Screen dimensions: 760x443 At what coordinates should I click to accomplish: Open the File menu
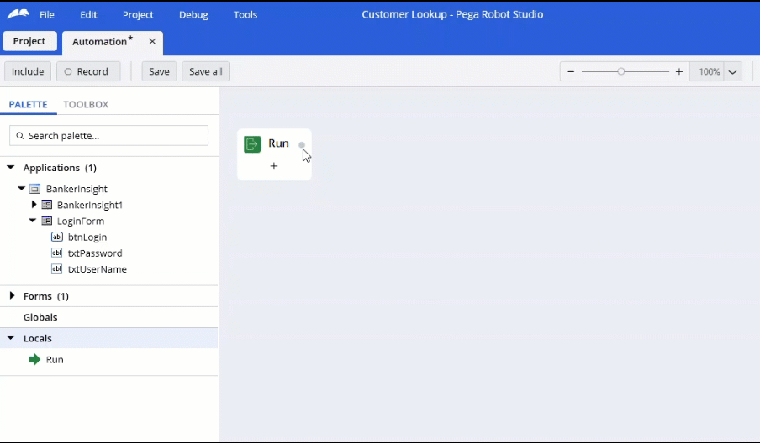coord(47,14)
